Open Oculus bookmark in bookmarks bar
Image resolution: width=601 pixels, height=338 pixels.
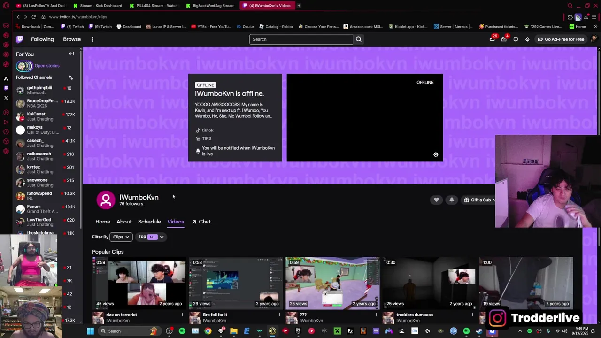coord(246,27)
